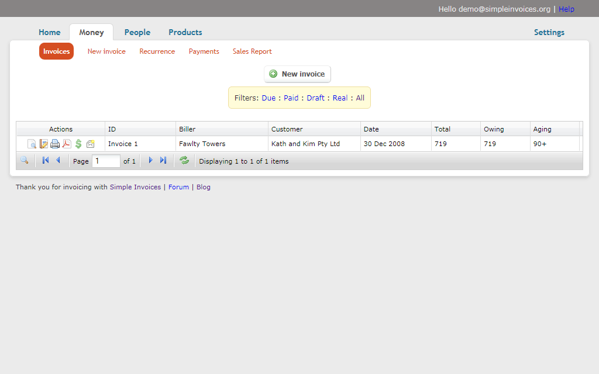
Task: Email Invoice 1 using the envelope icon
Action: 90,144
